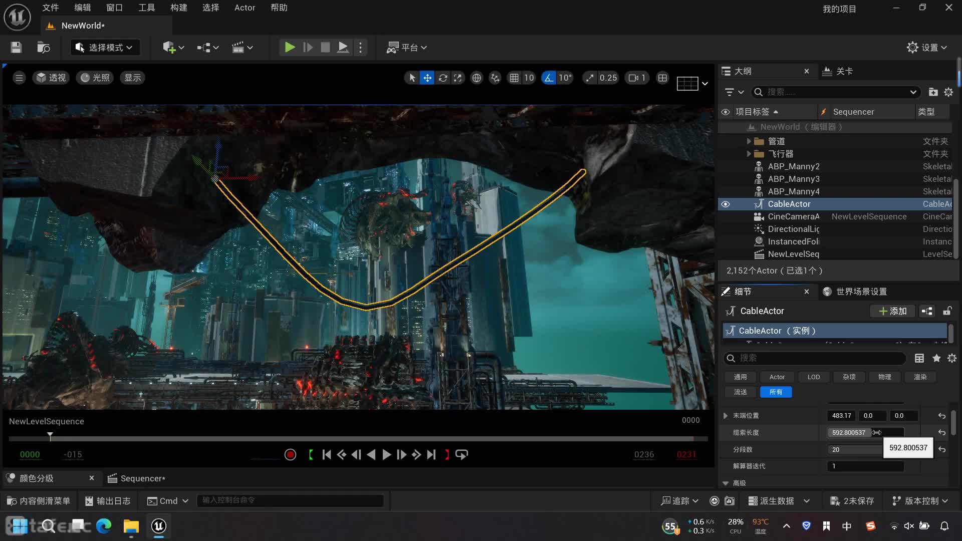Select the 所有 filter category in details

pyautogui.click(x=776, y=392)
